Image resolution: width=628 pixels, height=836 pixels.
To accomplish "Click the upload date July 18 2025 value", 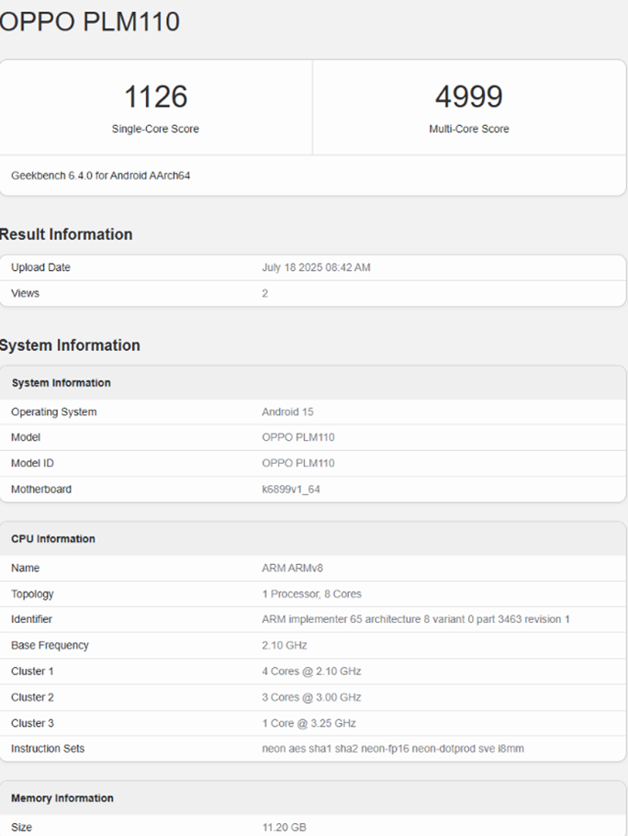I will pos(316,268).
